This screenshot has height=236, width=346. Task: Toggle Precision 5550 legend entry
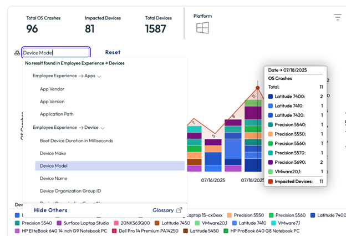(x=246, y=215)
